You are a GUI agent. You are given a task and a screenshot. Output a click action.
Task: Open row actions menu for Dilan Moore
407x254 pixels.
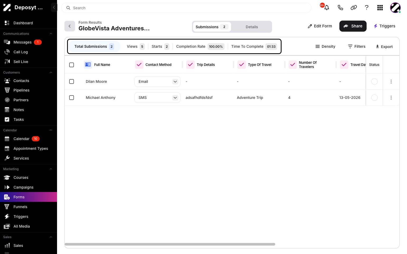[391, 82]
